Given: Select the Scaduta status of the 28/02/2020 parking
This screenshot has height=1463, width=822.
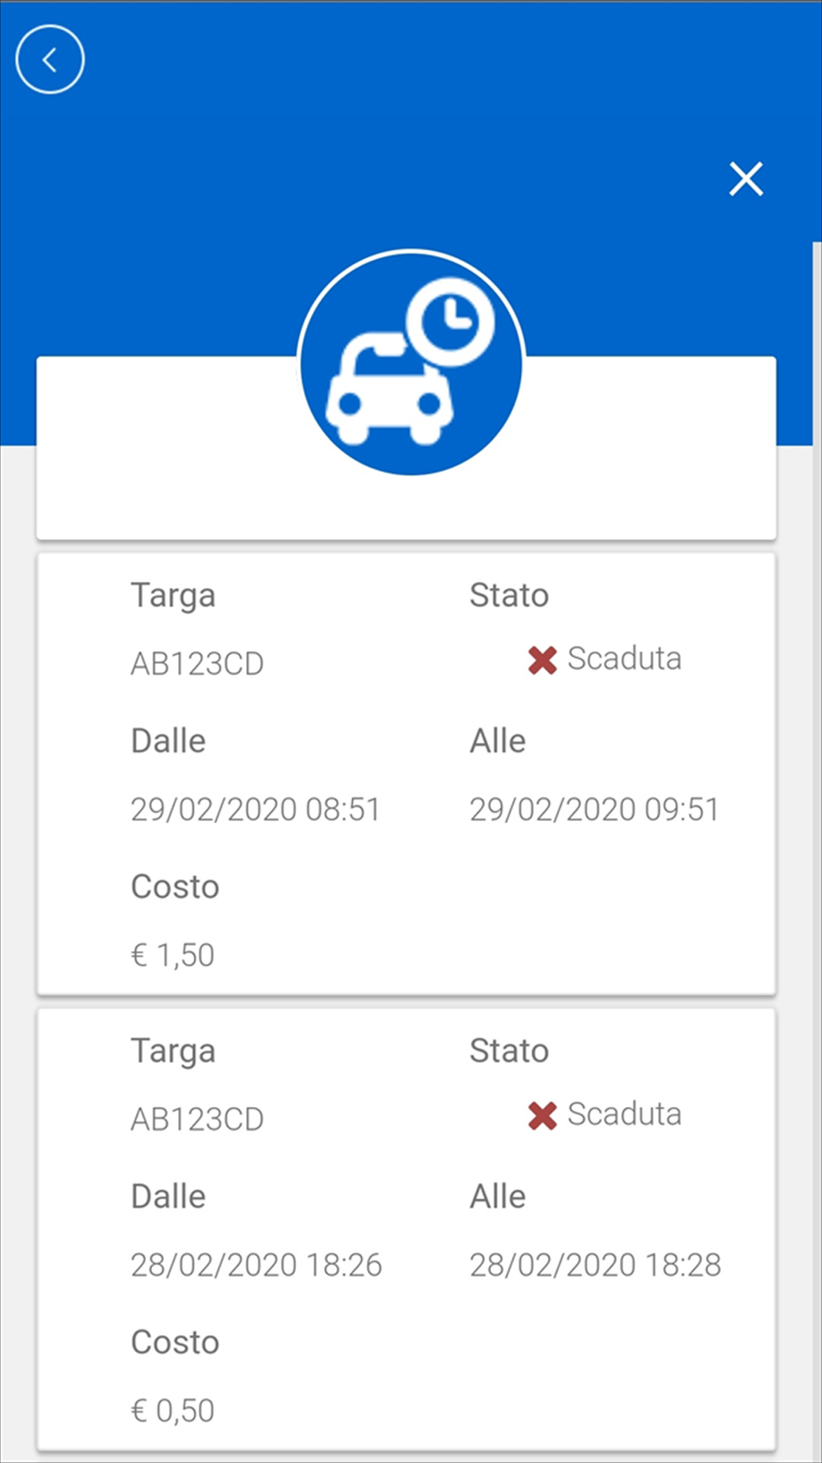Looking at the screenshot, I should click(624, 1114).
